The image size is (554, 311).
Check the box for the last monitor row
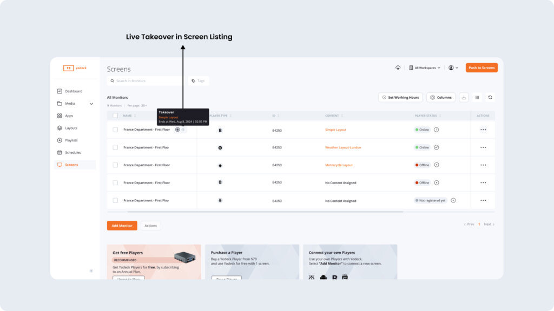point(115,200)
